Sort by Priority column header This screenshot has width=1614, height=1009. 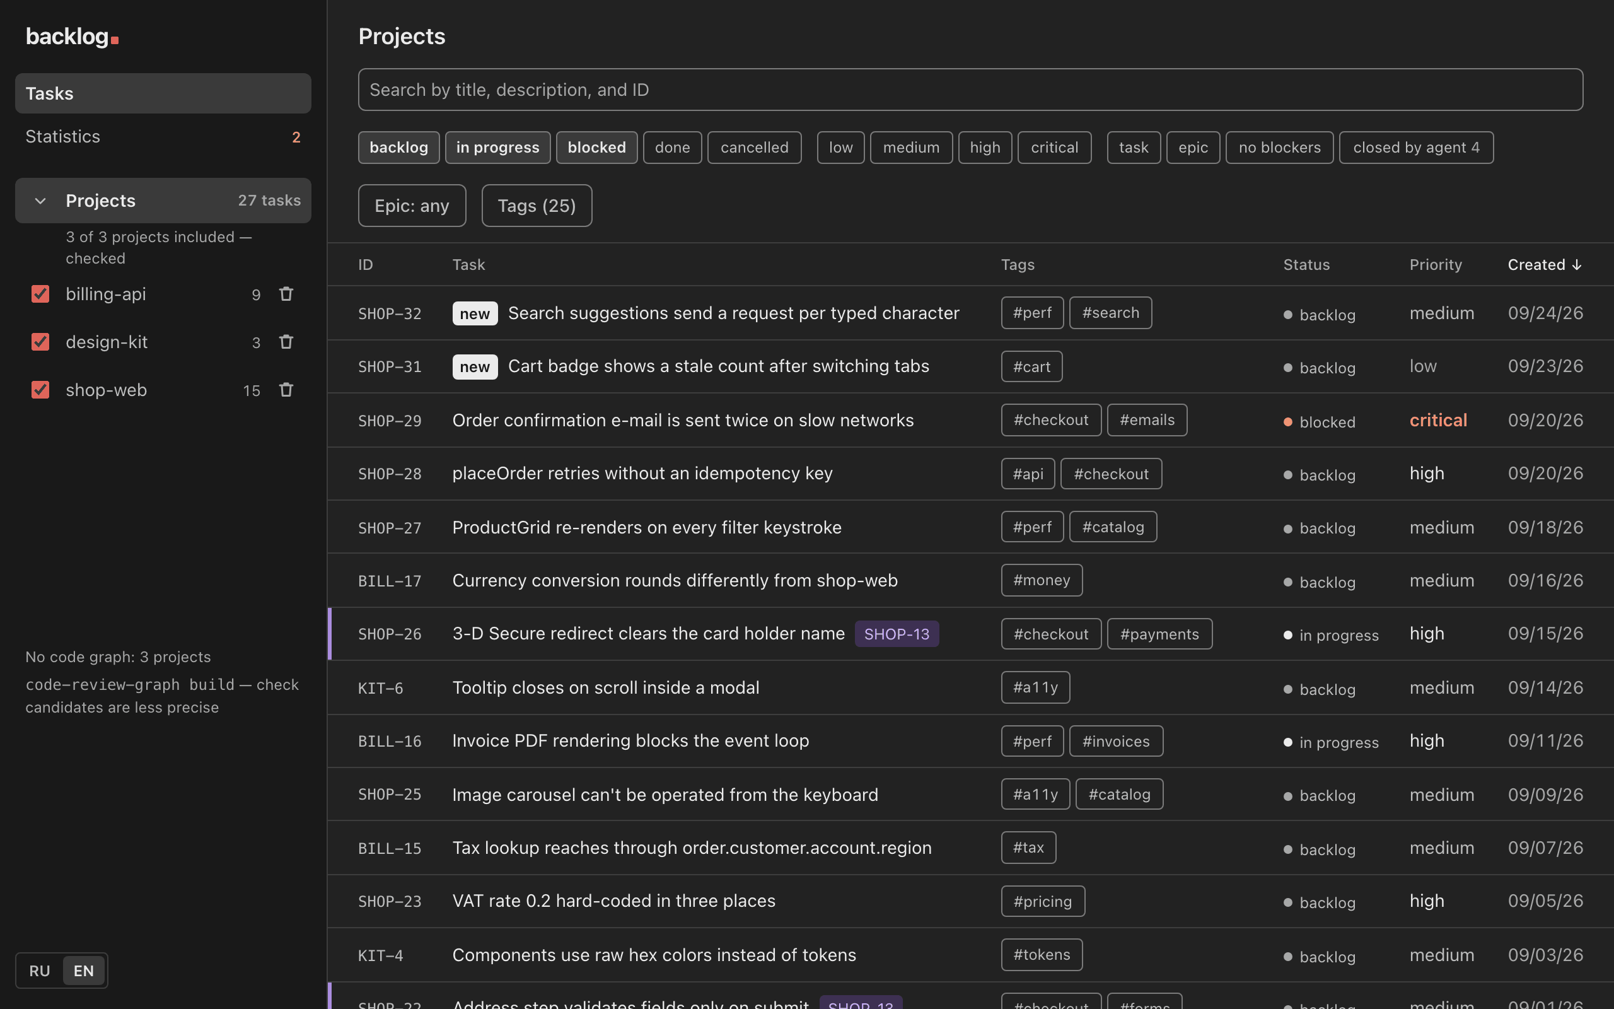1435,265
